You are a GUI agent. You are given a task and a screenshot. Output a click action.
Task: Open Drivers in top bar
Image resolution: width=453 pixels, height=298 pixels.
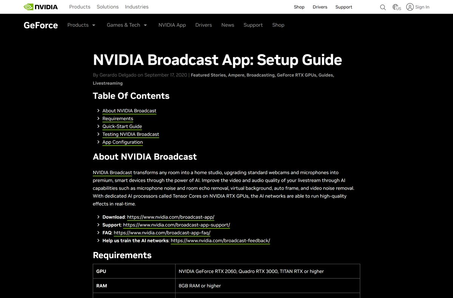(320, 7)
